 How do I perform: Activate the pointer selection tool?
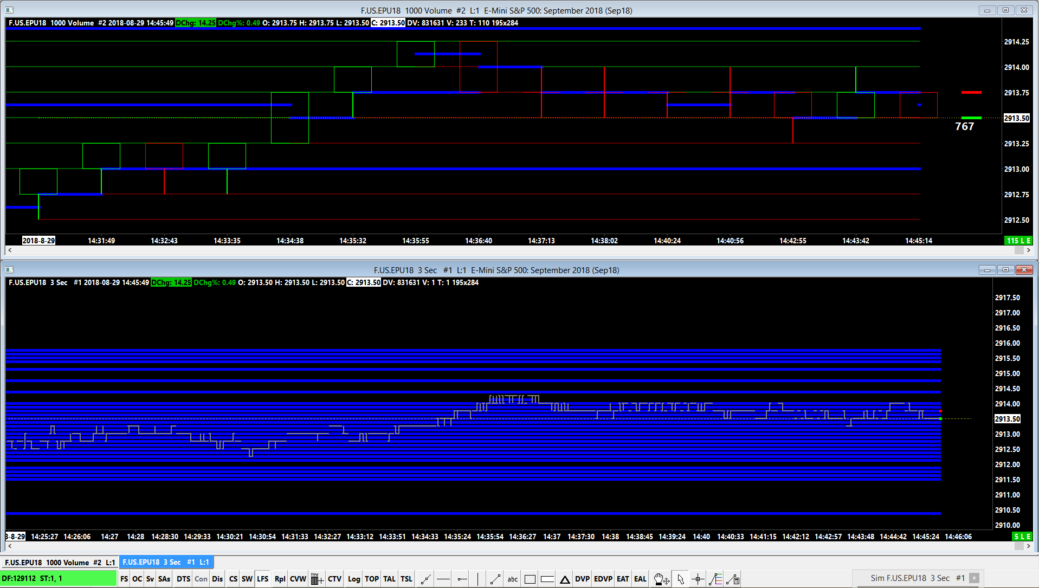[681, 579]
